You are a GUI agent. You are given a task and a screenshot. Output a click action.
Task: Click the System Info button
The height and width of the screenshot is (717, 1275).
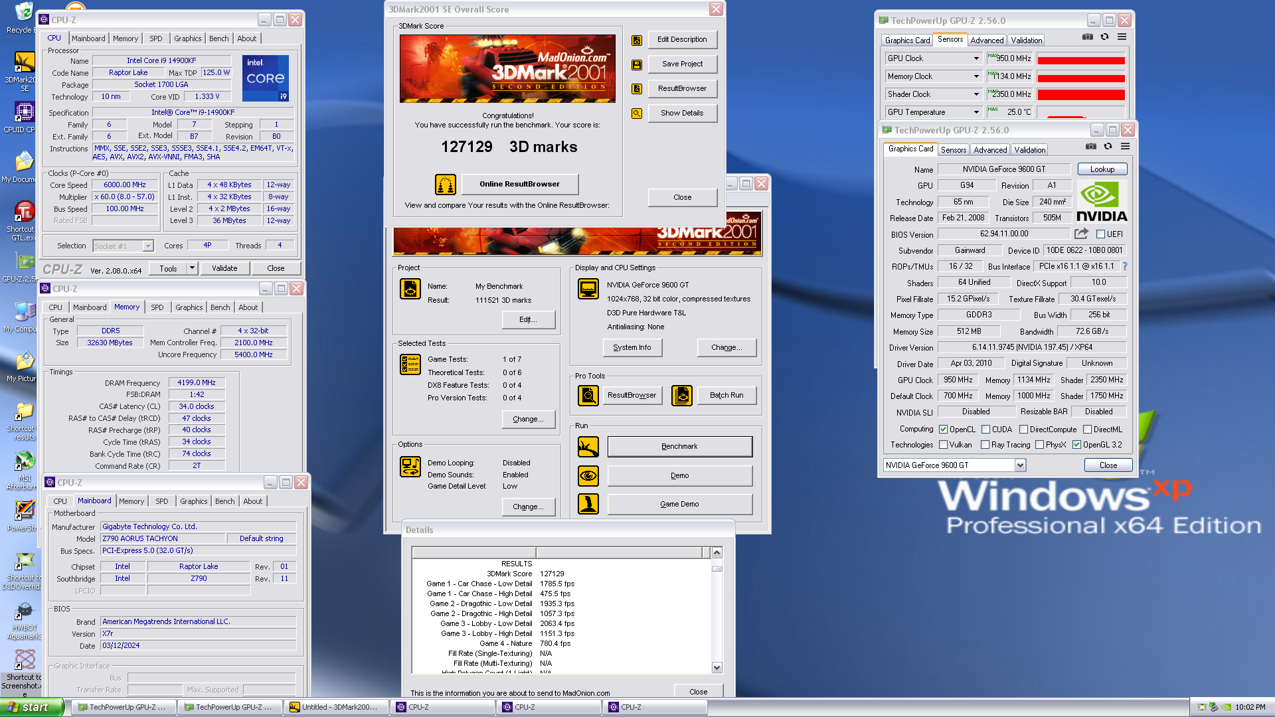[x=632, y=348]
